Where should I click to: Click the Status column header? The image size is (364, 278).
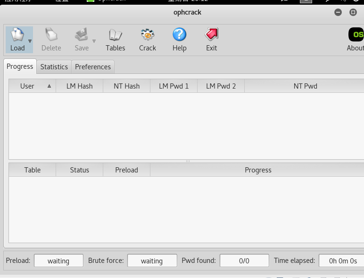pos(80,170)
